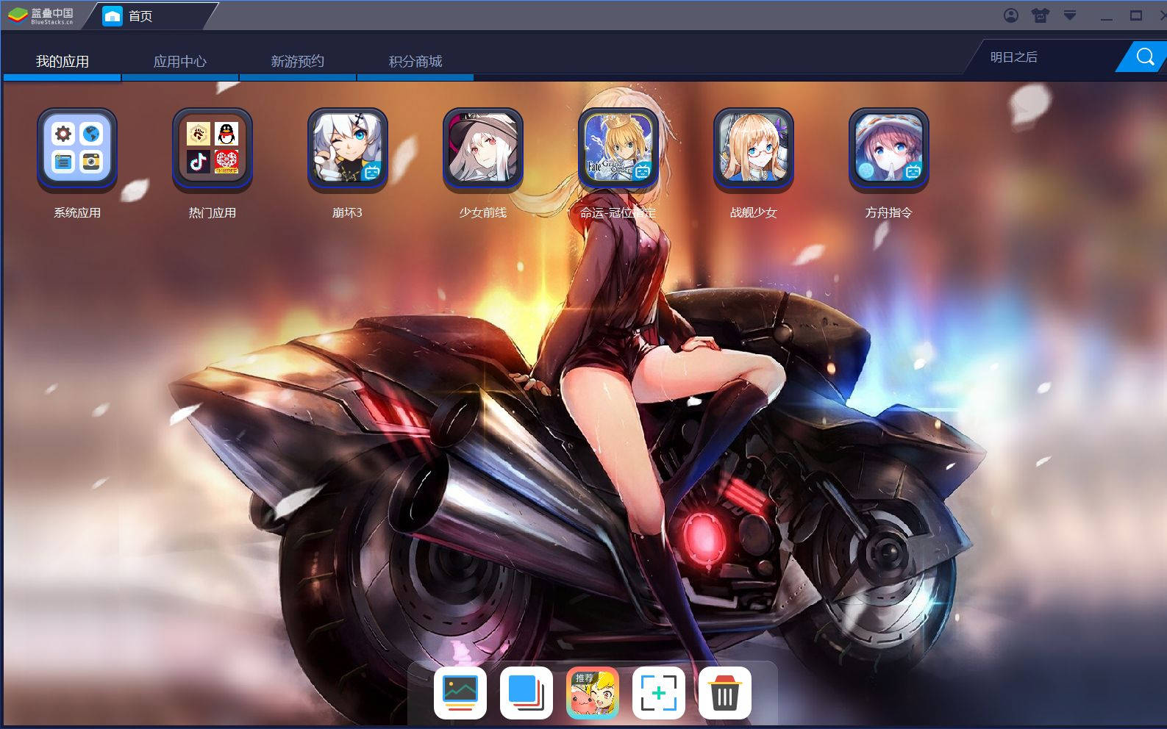
Task: Click the trash bin uninstall dock icon
Action: point(725,693)
